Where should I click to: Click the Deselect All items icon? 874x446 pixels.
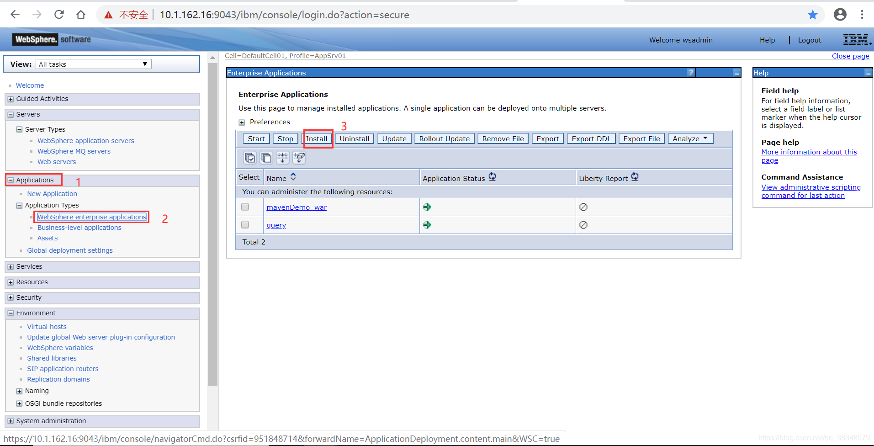(266, 158)
